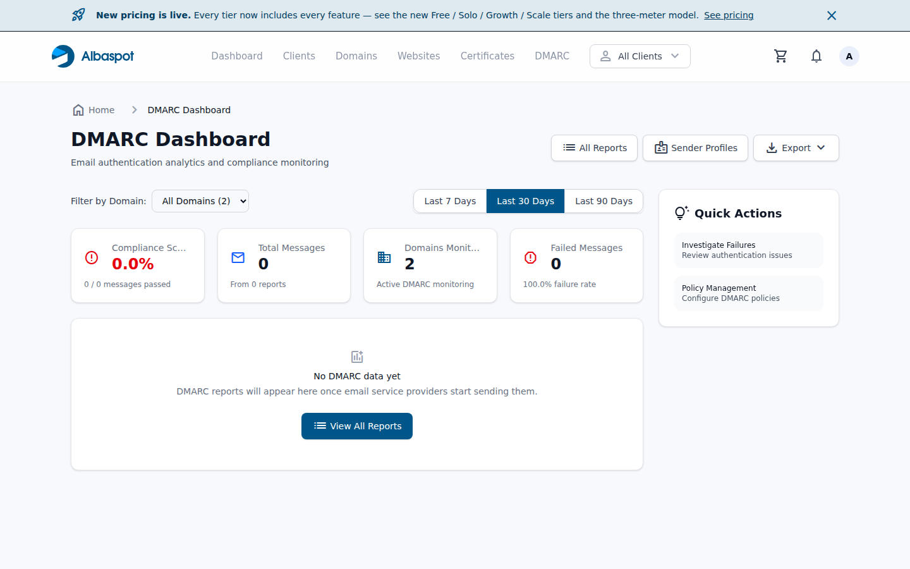The width and height of the screenshot is (910, 569).
Task: Click the list icon on All Reports
Action: 569,148
